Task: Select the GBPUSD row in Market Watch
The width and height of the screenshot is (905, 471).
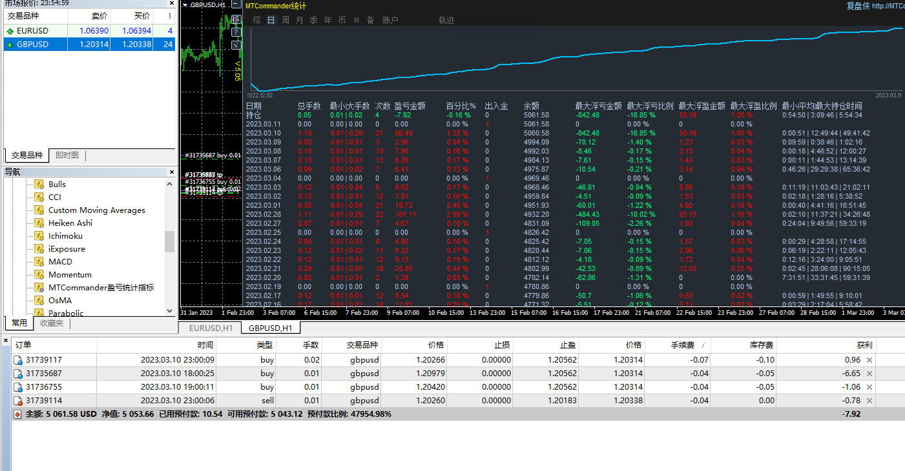Action: [89, 45]
